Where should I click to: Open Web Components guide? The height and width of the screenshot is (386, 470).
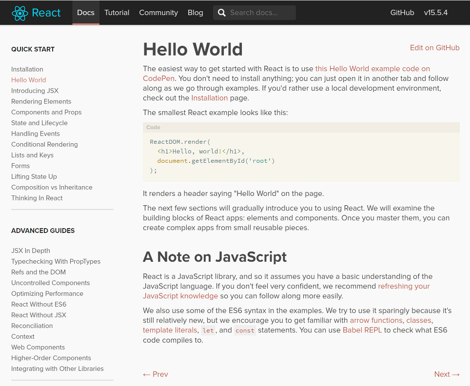pyautogui.click(x=38, y=347)
